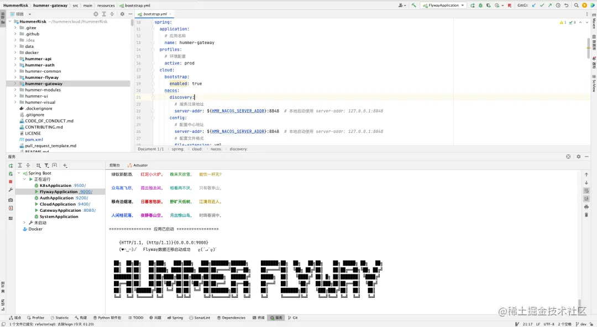Image resolution: width=597 pixels, height=327 pixels.
Task: Toggle soft-wrap in console side toolbar
Action: click(586, 191)
